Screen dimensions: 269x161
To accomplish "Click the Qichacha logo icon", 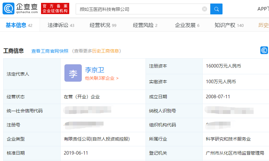I will (x=8, y=8).
